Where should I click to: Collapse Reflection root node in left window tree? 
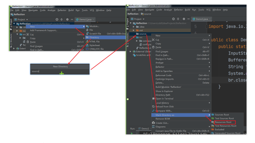pyautogui.click(x=14, y=24)
